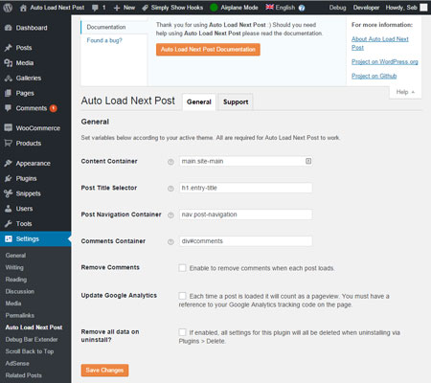The width and height of the screenshot is (431, 383).
Task: Click help icon beside Post Title Selector
Action: click(170, 189)
